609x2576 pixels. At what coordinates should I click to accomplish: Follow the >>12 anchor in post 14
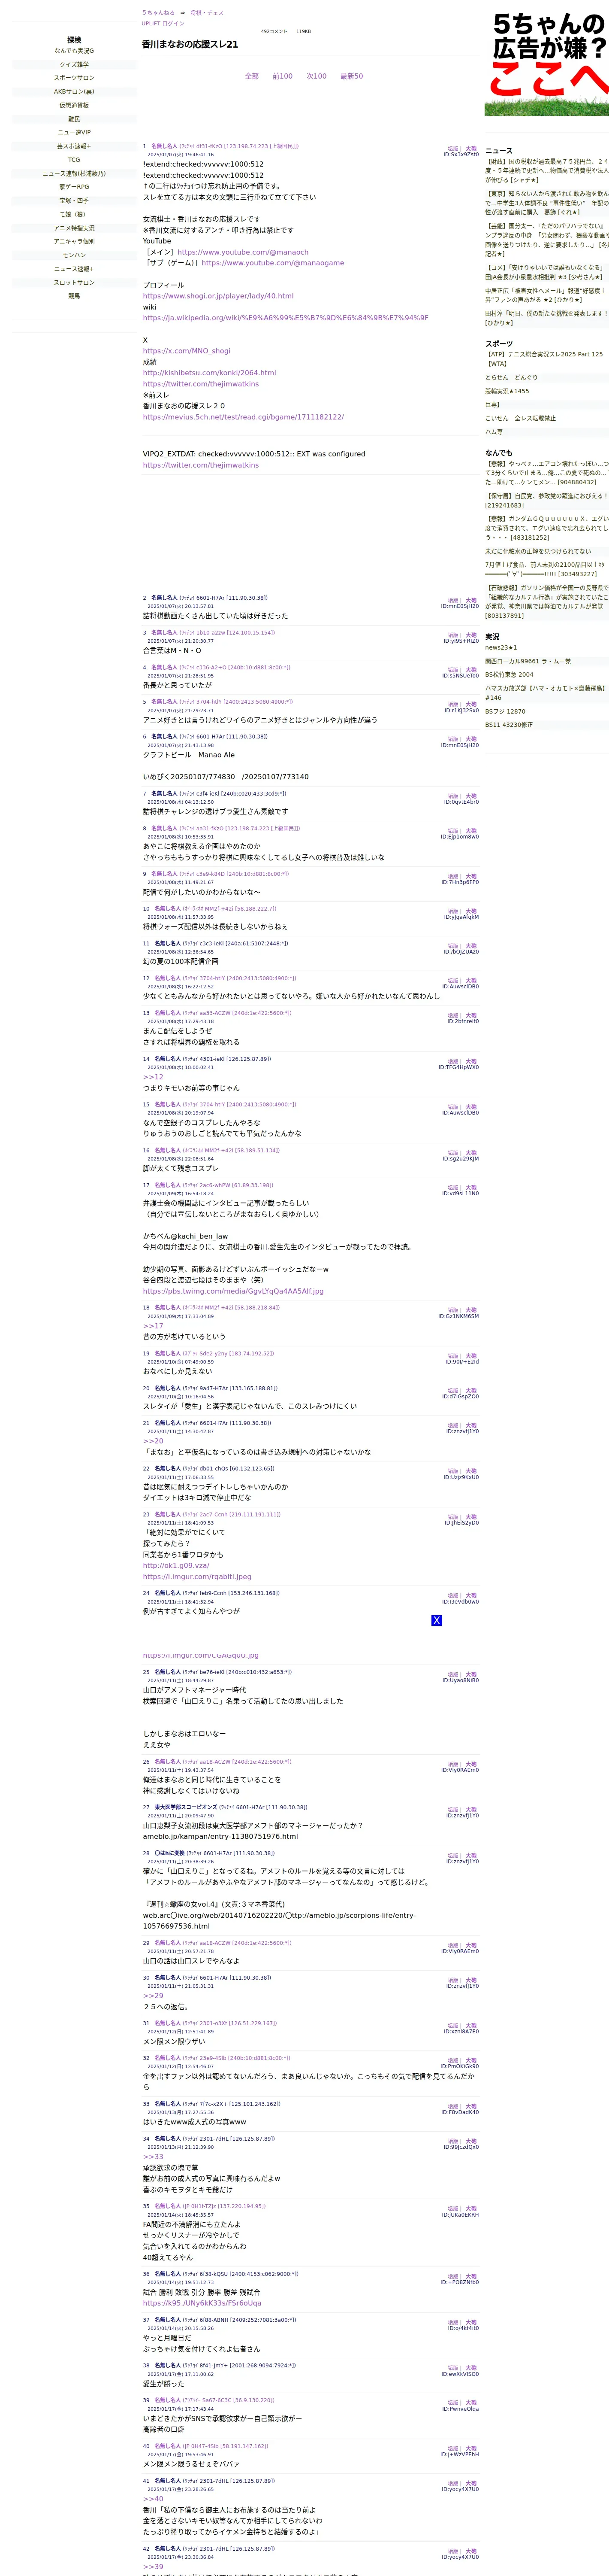(x=153, y=1077)
